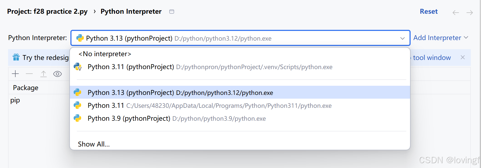Click the Reset link
The height and width of the screenshot is (168, 481).
(x=429, y=12)
